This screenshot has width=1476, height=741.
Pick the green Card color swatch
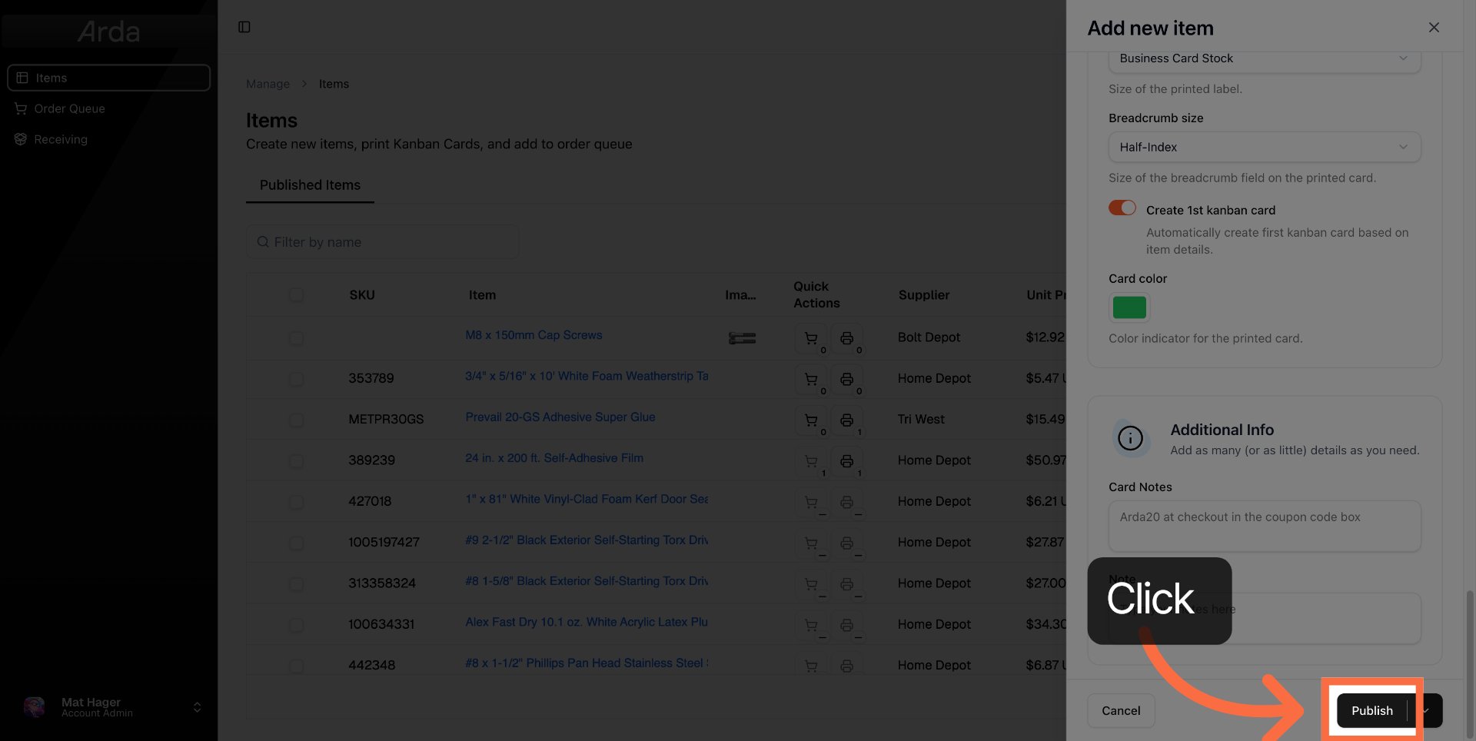pyautogui.click(x=1129, y=307)
